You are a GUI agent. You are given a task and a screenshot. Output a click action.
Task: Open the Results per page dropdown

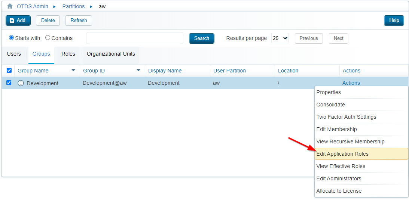point(280,38)
